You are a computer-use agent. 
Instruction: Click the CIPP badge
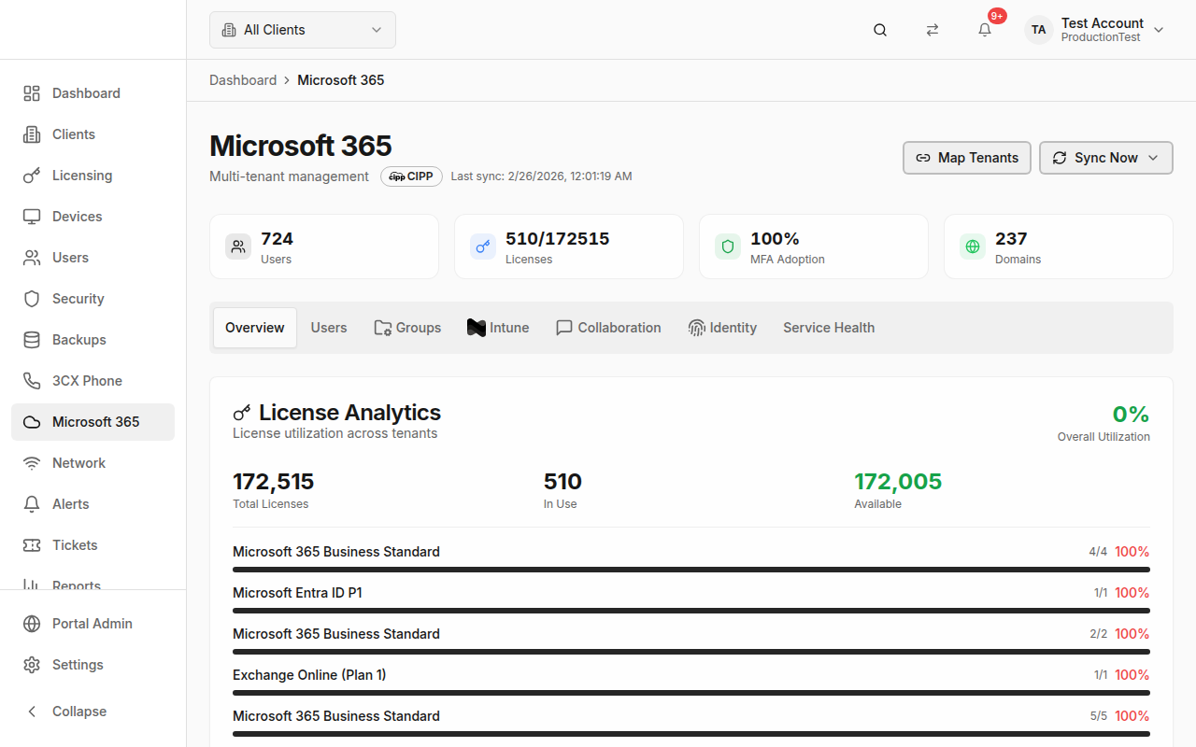point(411,176)
